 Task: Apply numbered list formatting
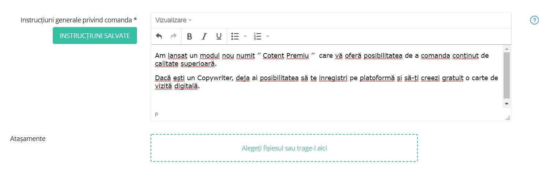(257, 36)
